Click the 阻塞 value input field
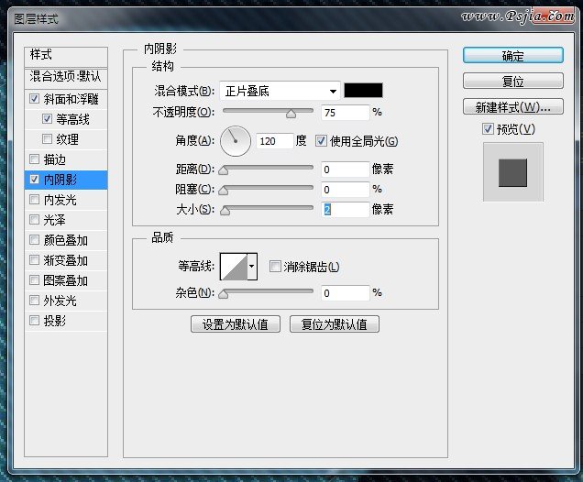583x482 pixels. pyautogui.click(x=346, y=190)
